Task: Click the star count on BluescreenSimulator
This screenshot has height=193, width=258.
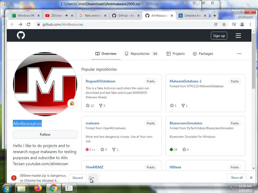Action: (x=185, y=150)
